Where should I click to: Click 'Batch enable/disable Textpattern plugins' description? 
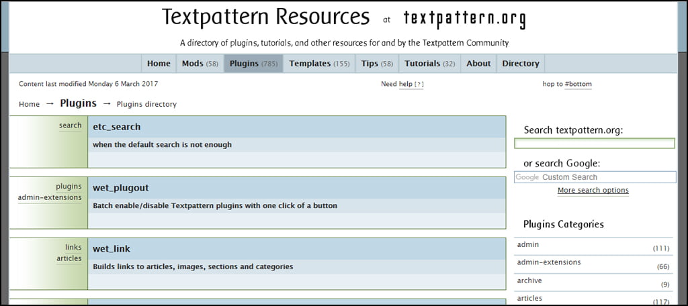click(215, 205)
